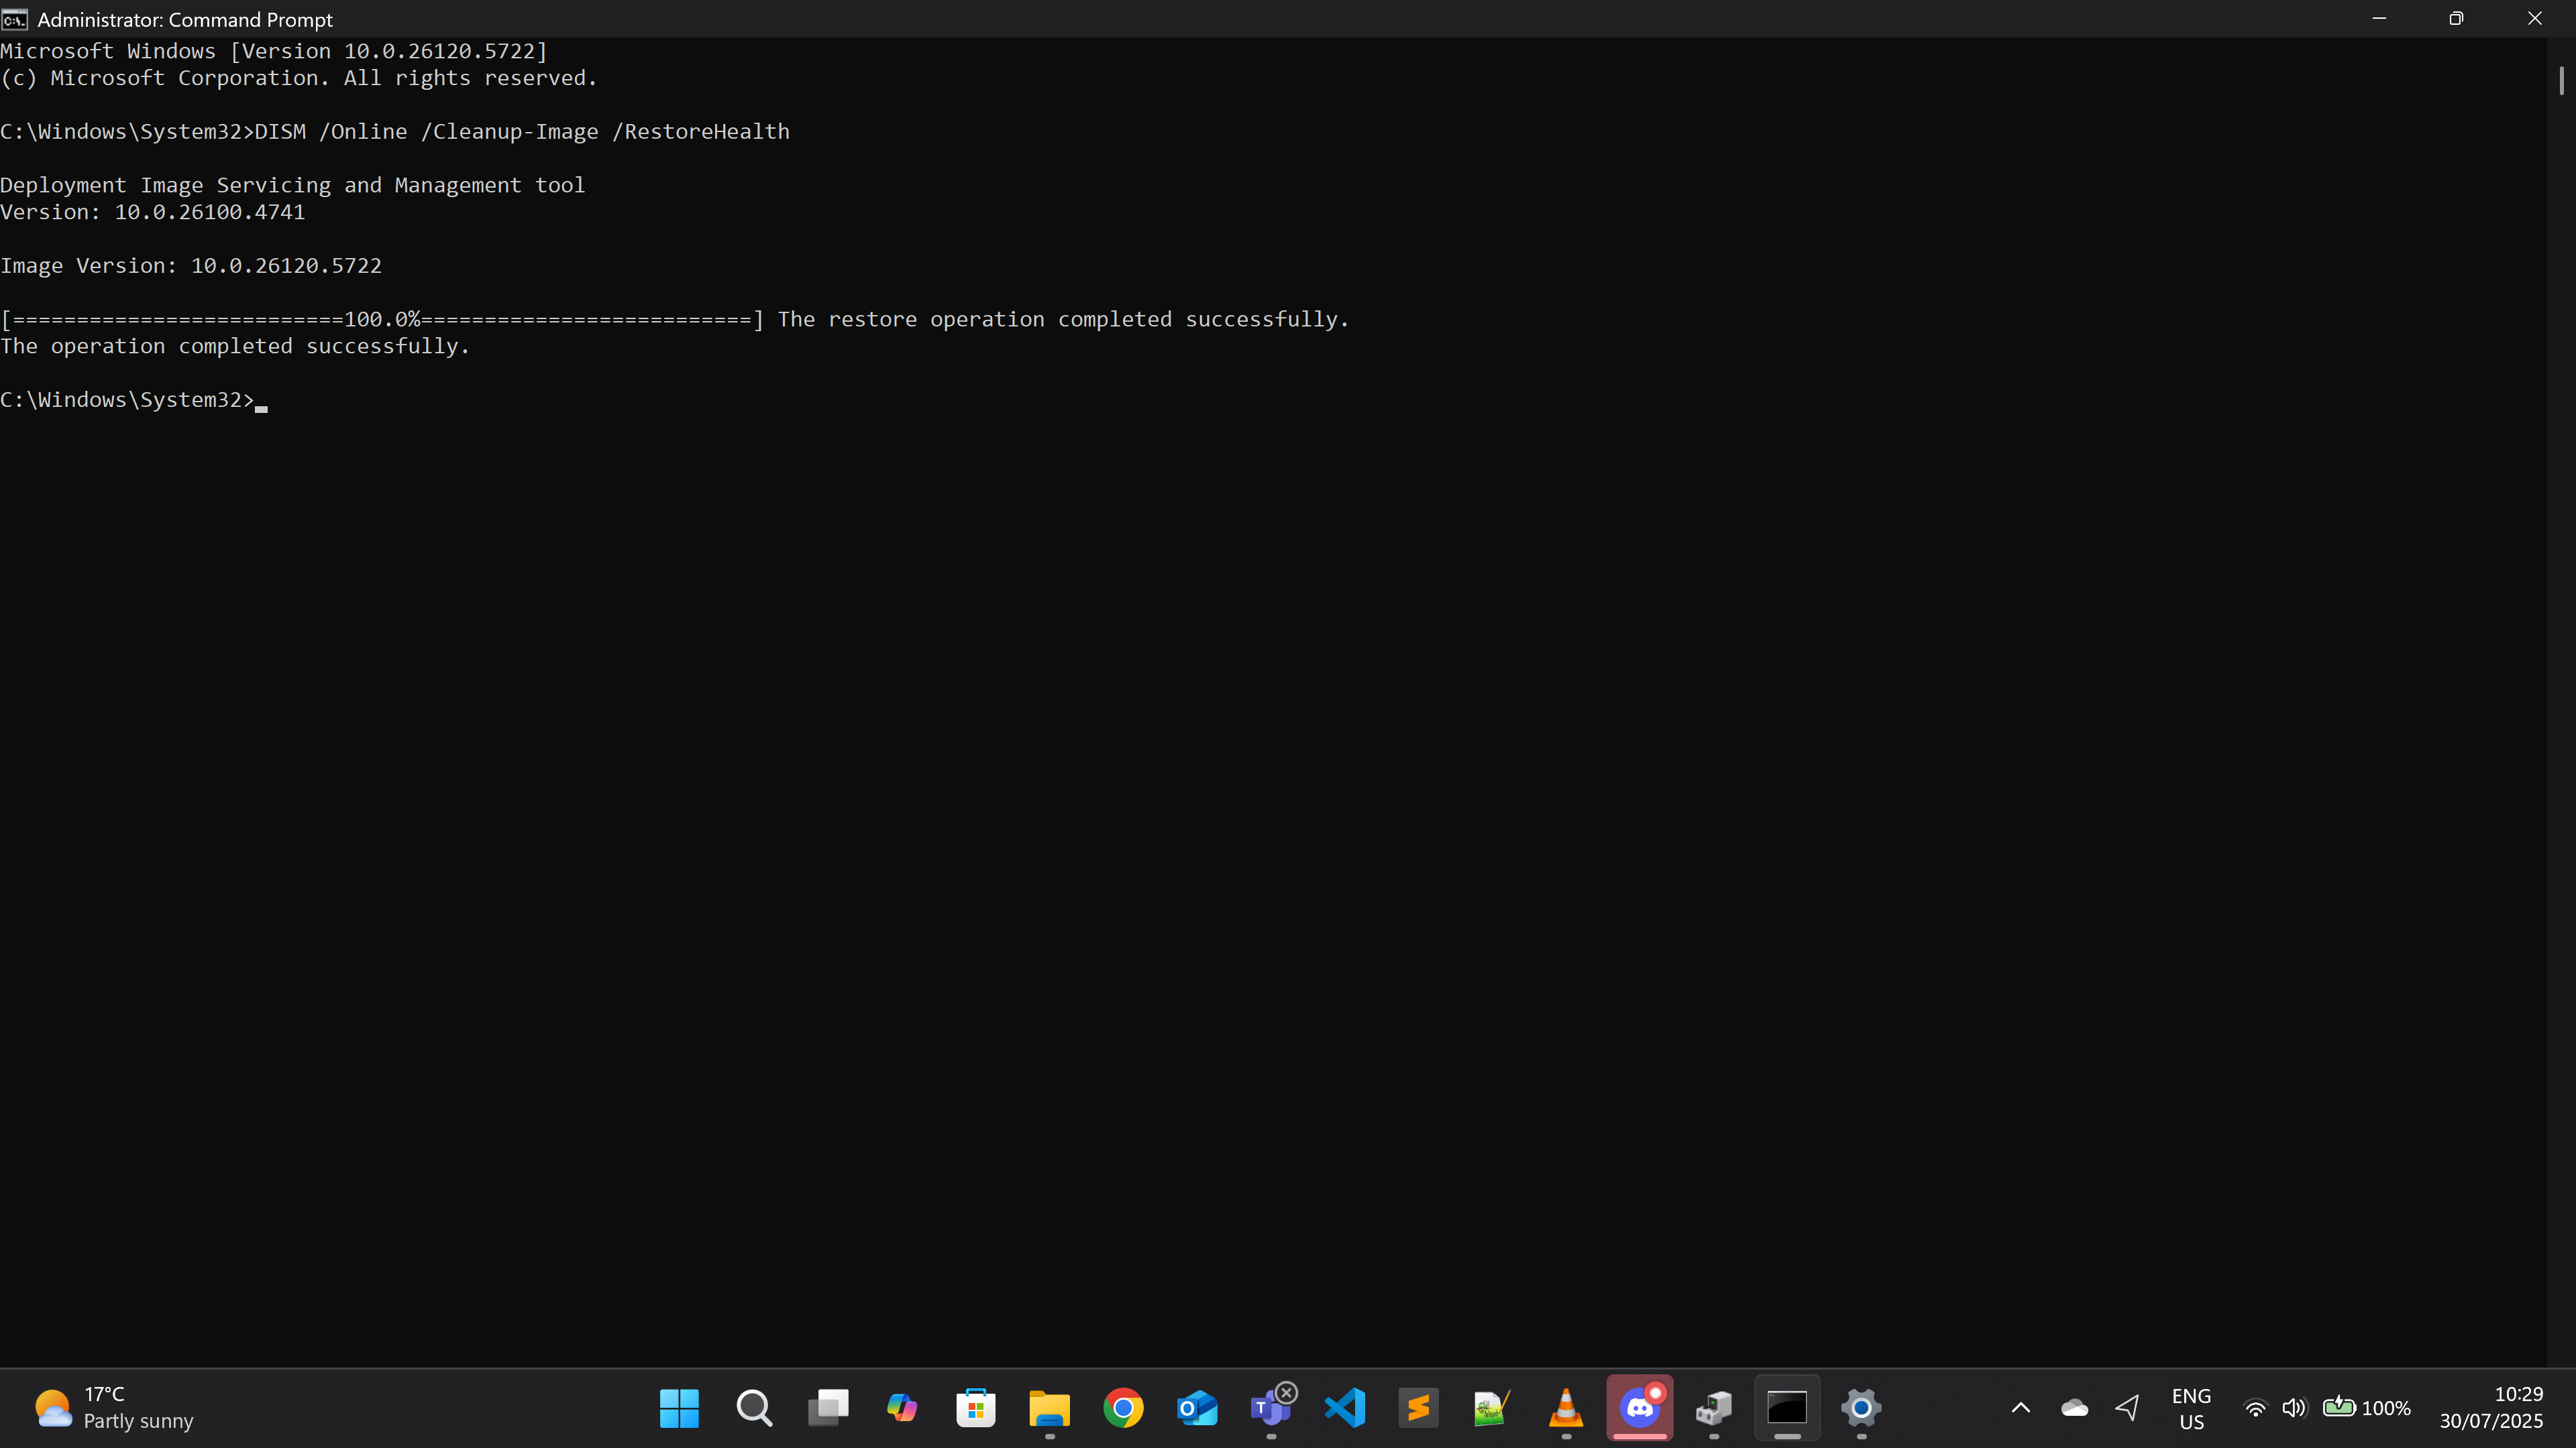
Task: Click 'Deployment Image Servicing and Management tool' text
Action: (x=292, y=186)
